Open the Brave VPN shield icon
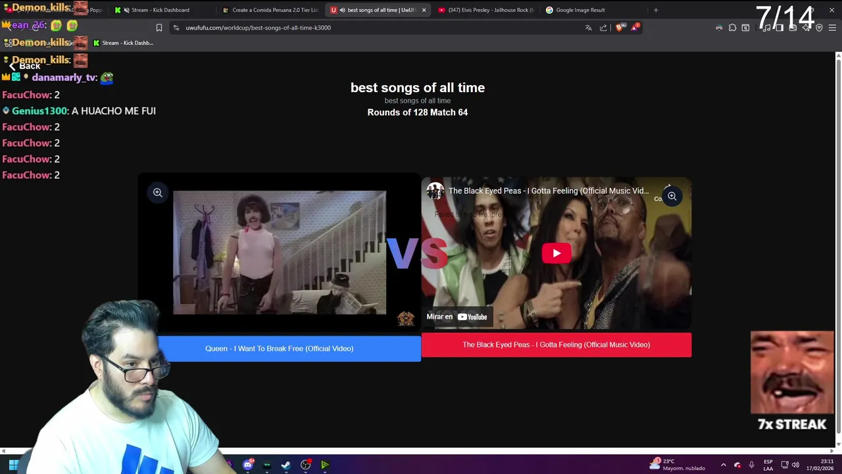842x474 pixels. [x=819, y=28]
